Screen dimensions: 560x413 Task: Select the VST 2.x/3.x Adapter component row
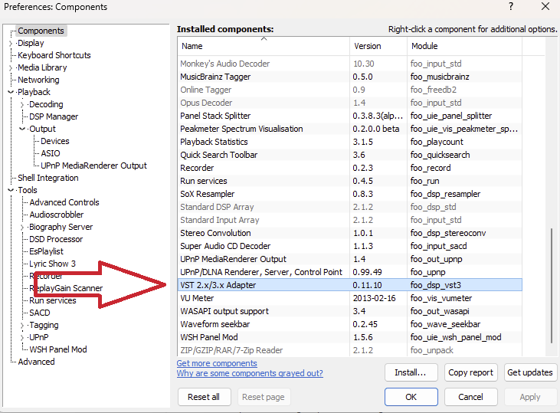pos(349,285)
